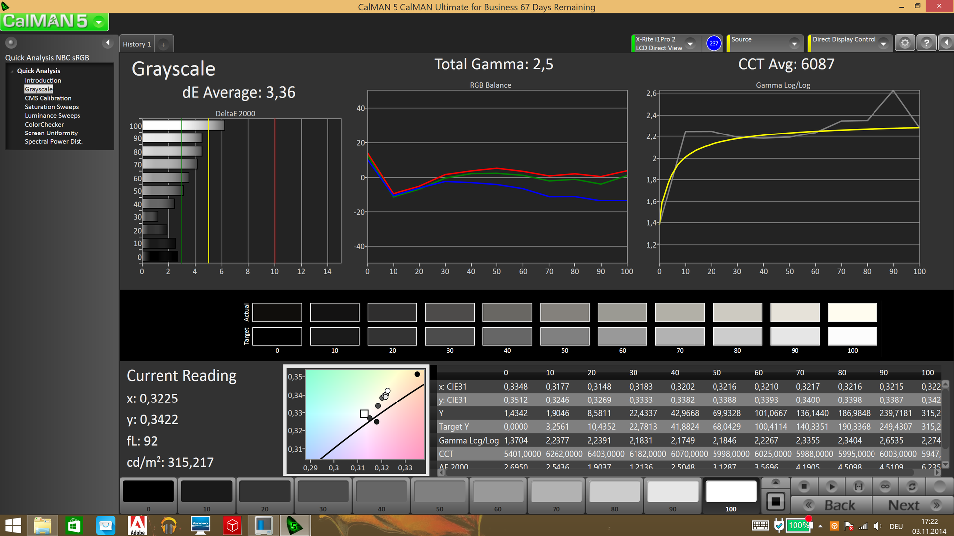Switch to the History 1 tab
The height and width of the screenshot is (536, 954).
pos(137,44)
